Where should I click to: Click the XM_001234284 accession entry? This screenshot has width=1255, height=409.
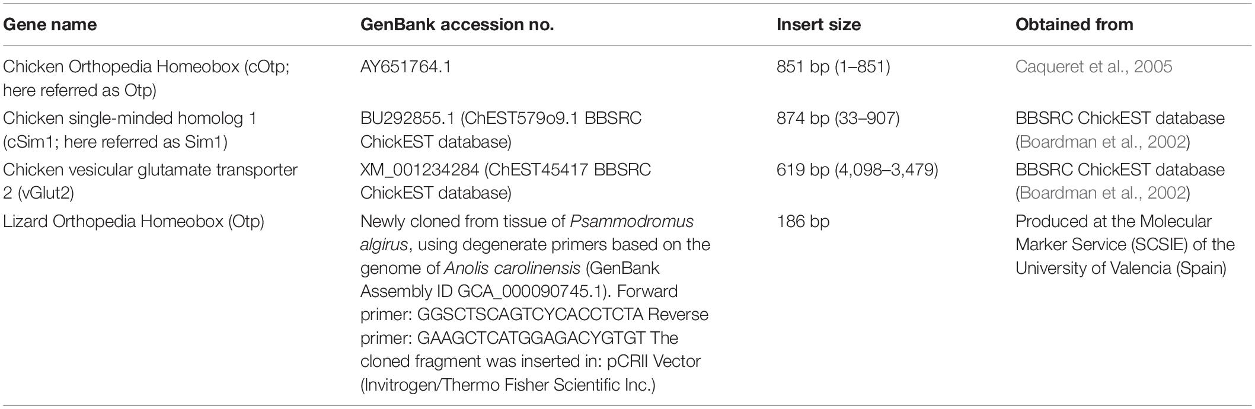(x=420, y=170)
